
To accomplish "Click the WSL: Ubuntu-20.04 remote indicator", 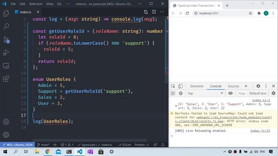I will click(x=18, y=145).
